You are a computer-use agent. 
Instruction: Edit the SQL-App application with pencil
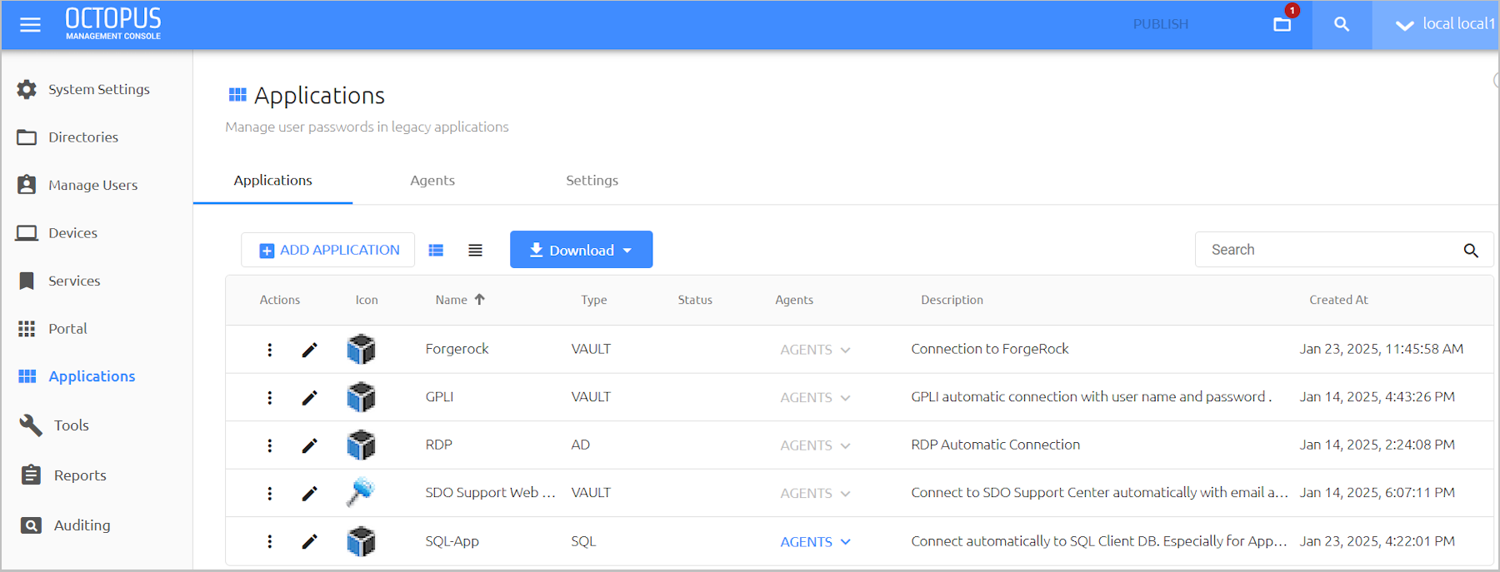[309, 541]
